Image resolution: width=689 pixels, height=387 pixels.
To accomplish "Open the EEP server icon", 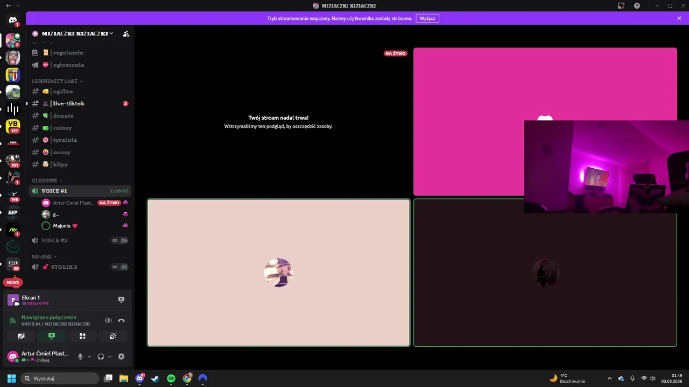I will 13,212.
